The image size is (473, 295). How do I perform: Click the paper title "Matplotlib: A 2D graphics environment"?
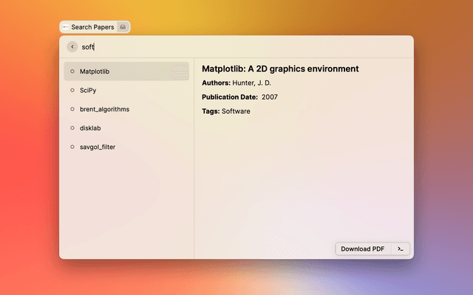(280, 69)
